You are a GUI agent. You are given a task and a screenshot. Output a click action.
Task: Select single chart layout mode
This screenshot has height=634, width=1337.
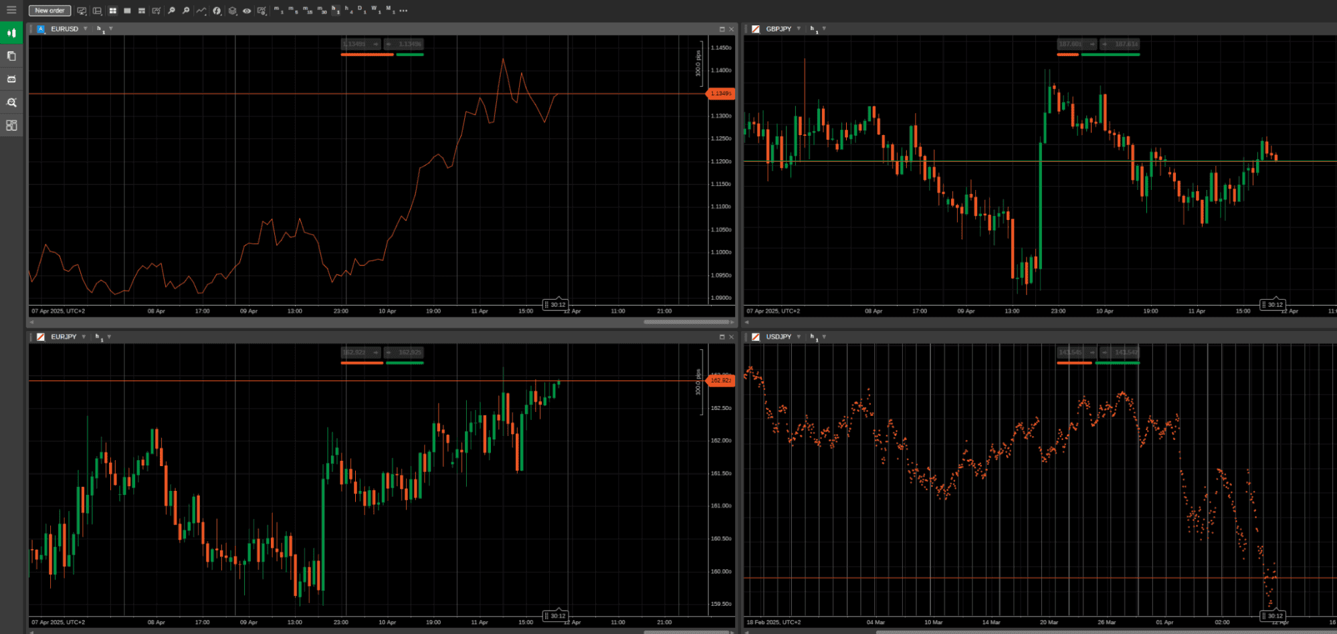click(x=127, y=11)
